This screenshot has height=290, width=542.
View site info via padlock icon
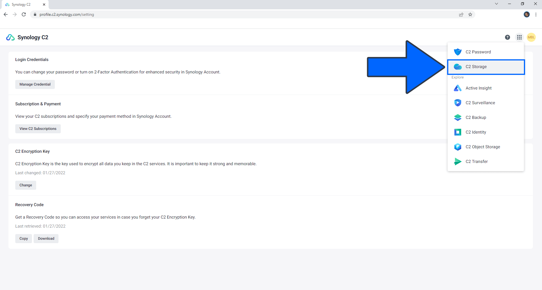(x=35, y=14)
